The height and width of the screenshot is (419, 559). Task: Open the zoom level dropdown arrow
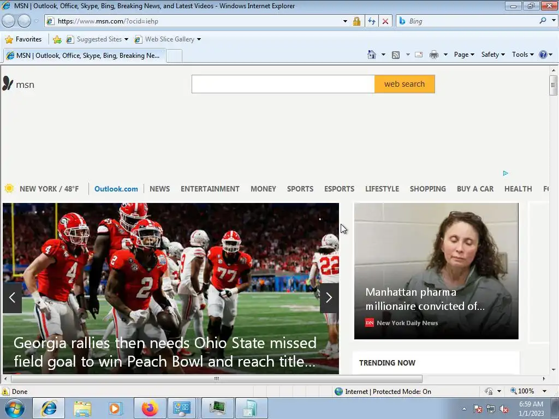click(544, 391)
